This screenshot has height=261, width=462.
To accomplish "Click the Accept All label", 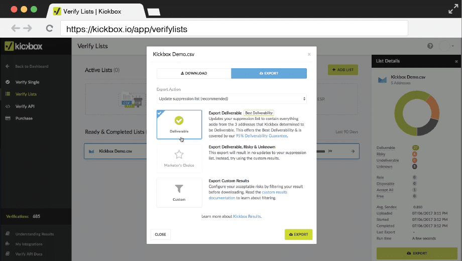I will pyautogui.click(x=385, y=190).
